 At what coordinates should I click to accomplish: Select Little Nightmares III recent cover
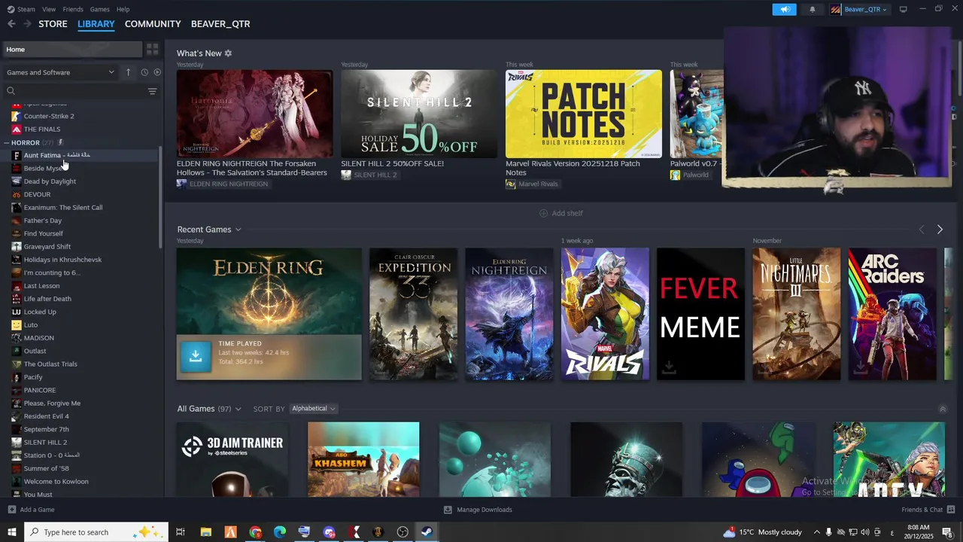(797, 314)
